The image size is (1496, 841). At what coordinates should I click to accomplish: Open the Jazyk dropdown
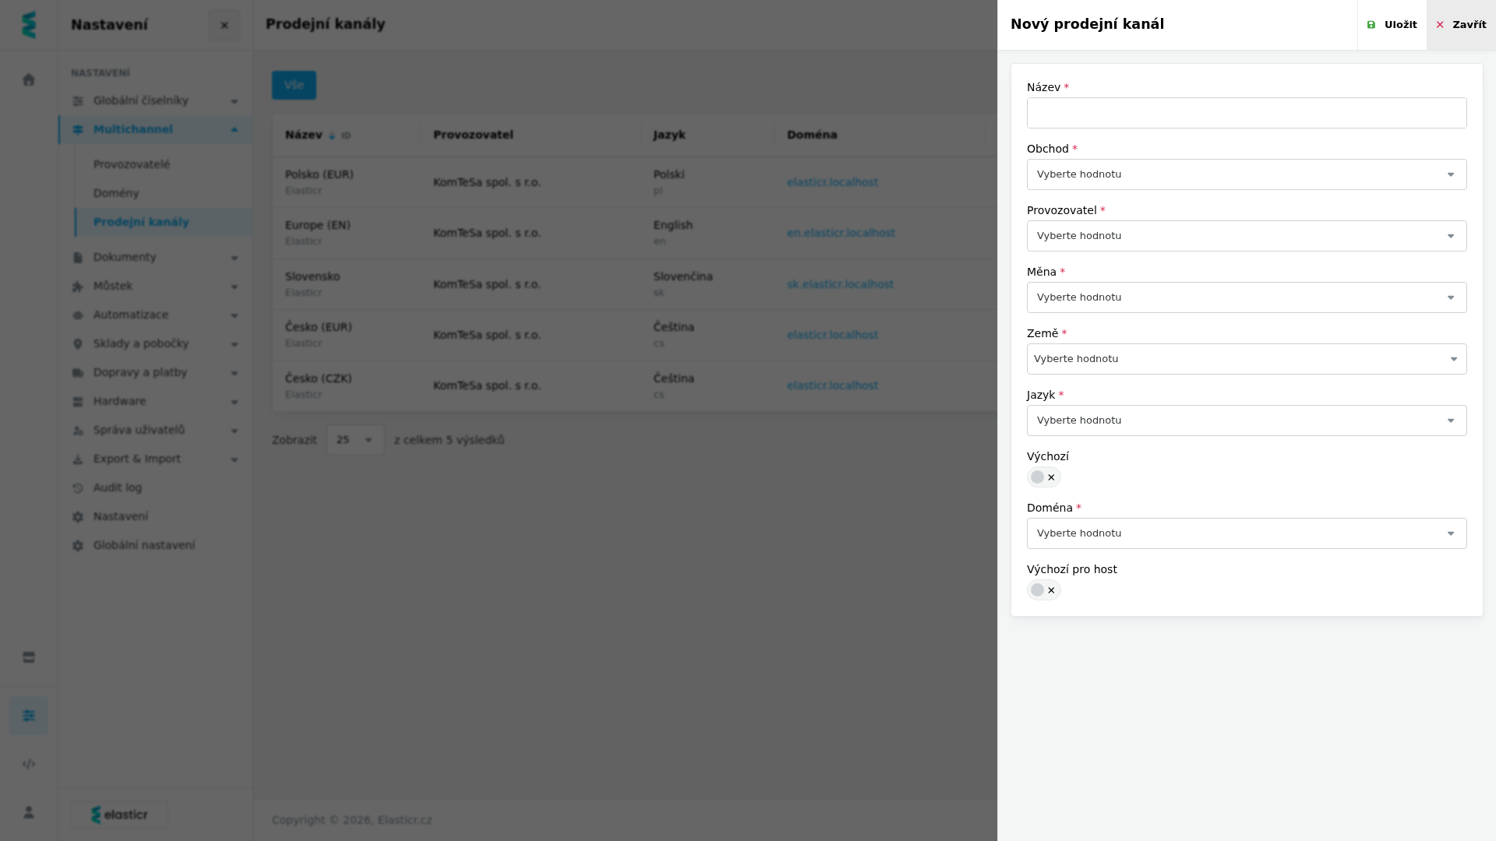click(x=1247, y=420)
